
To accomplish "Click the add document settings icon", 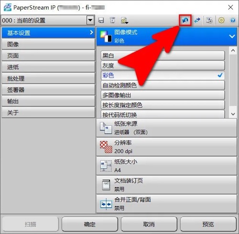I will click(209, 20).
